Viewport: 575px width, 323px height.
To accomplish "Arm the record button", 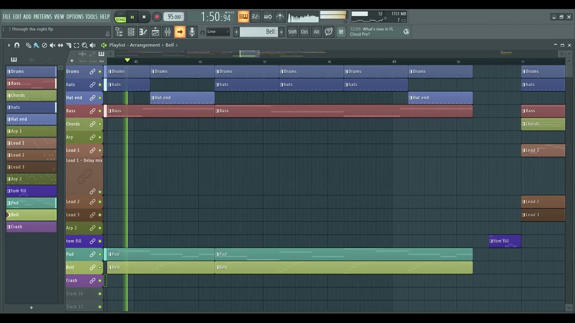I will (x=157, y=17).
